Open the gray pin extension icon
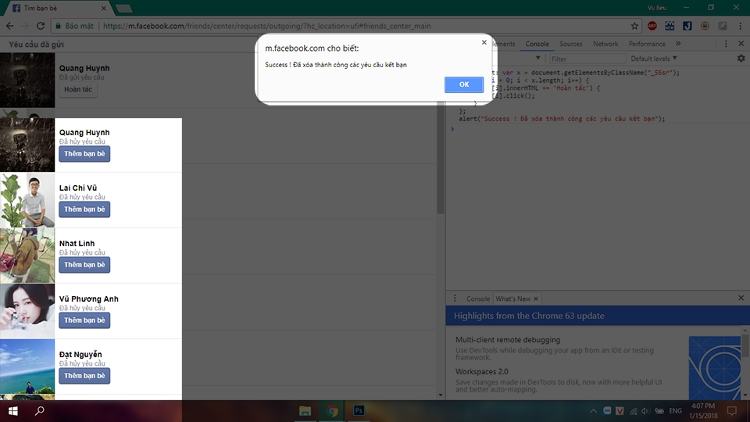This screenshot has height=422, width=750. pyautogui.click(x=723, y=26)
